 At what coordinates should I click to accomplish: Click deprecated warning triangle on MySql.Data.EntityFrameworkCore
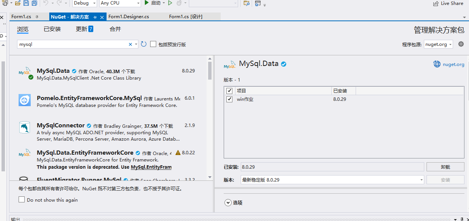(178, 152)
